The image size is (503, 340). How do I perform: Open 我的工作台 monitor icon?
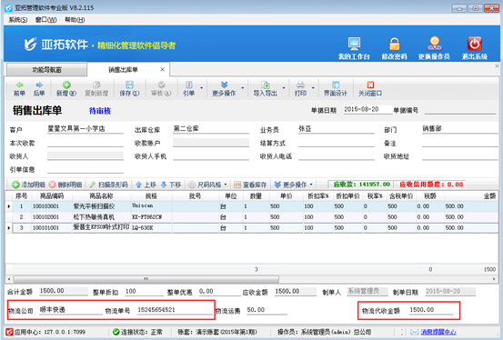tap(354, 44)
